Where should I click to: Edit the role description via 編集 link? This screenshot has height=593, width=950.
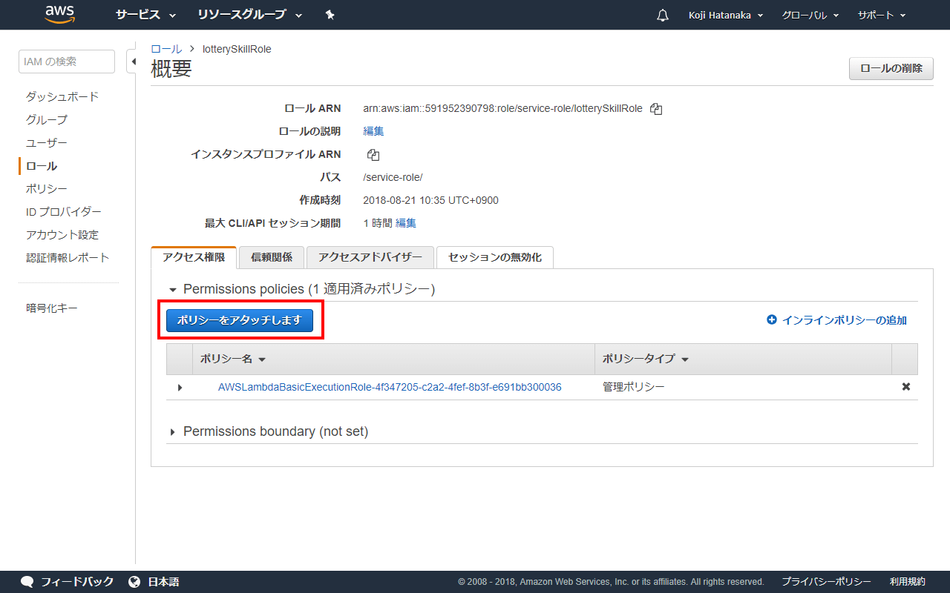point(373,131)
